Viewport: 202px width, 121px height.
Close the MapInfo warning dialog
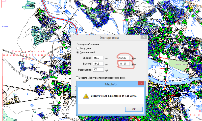point(141,84)
